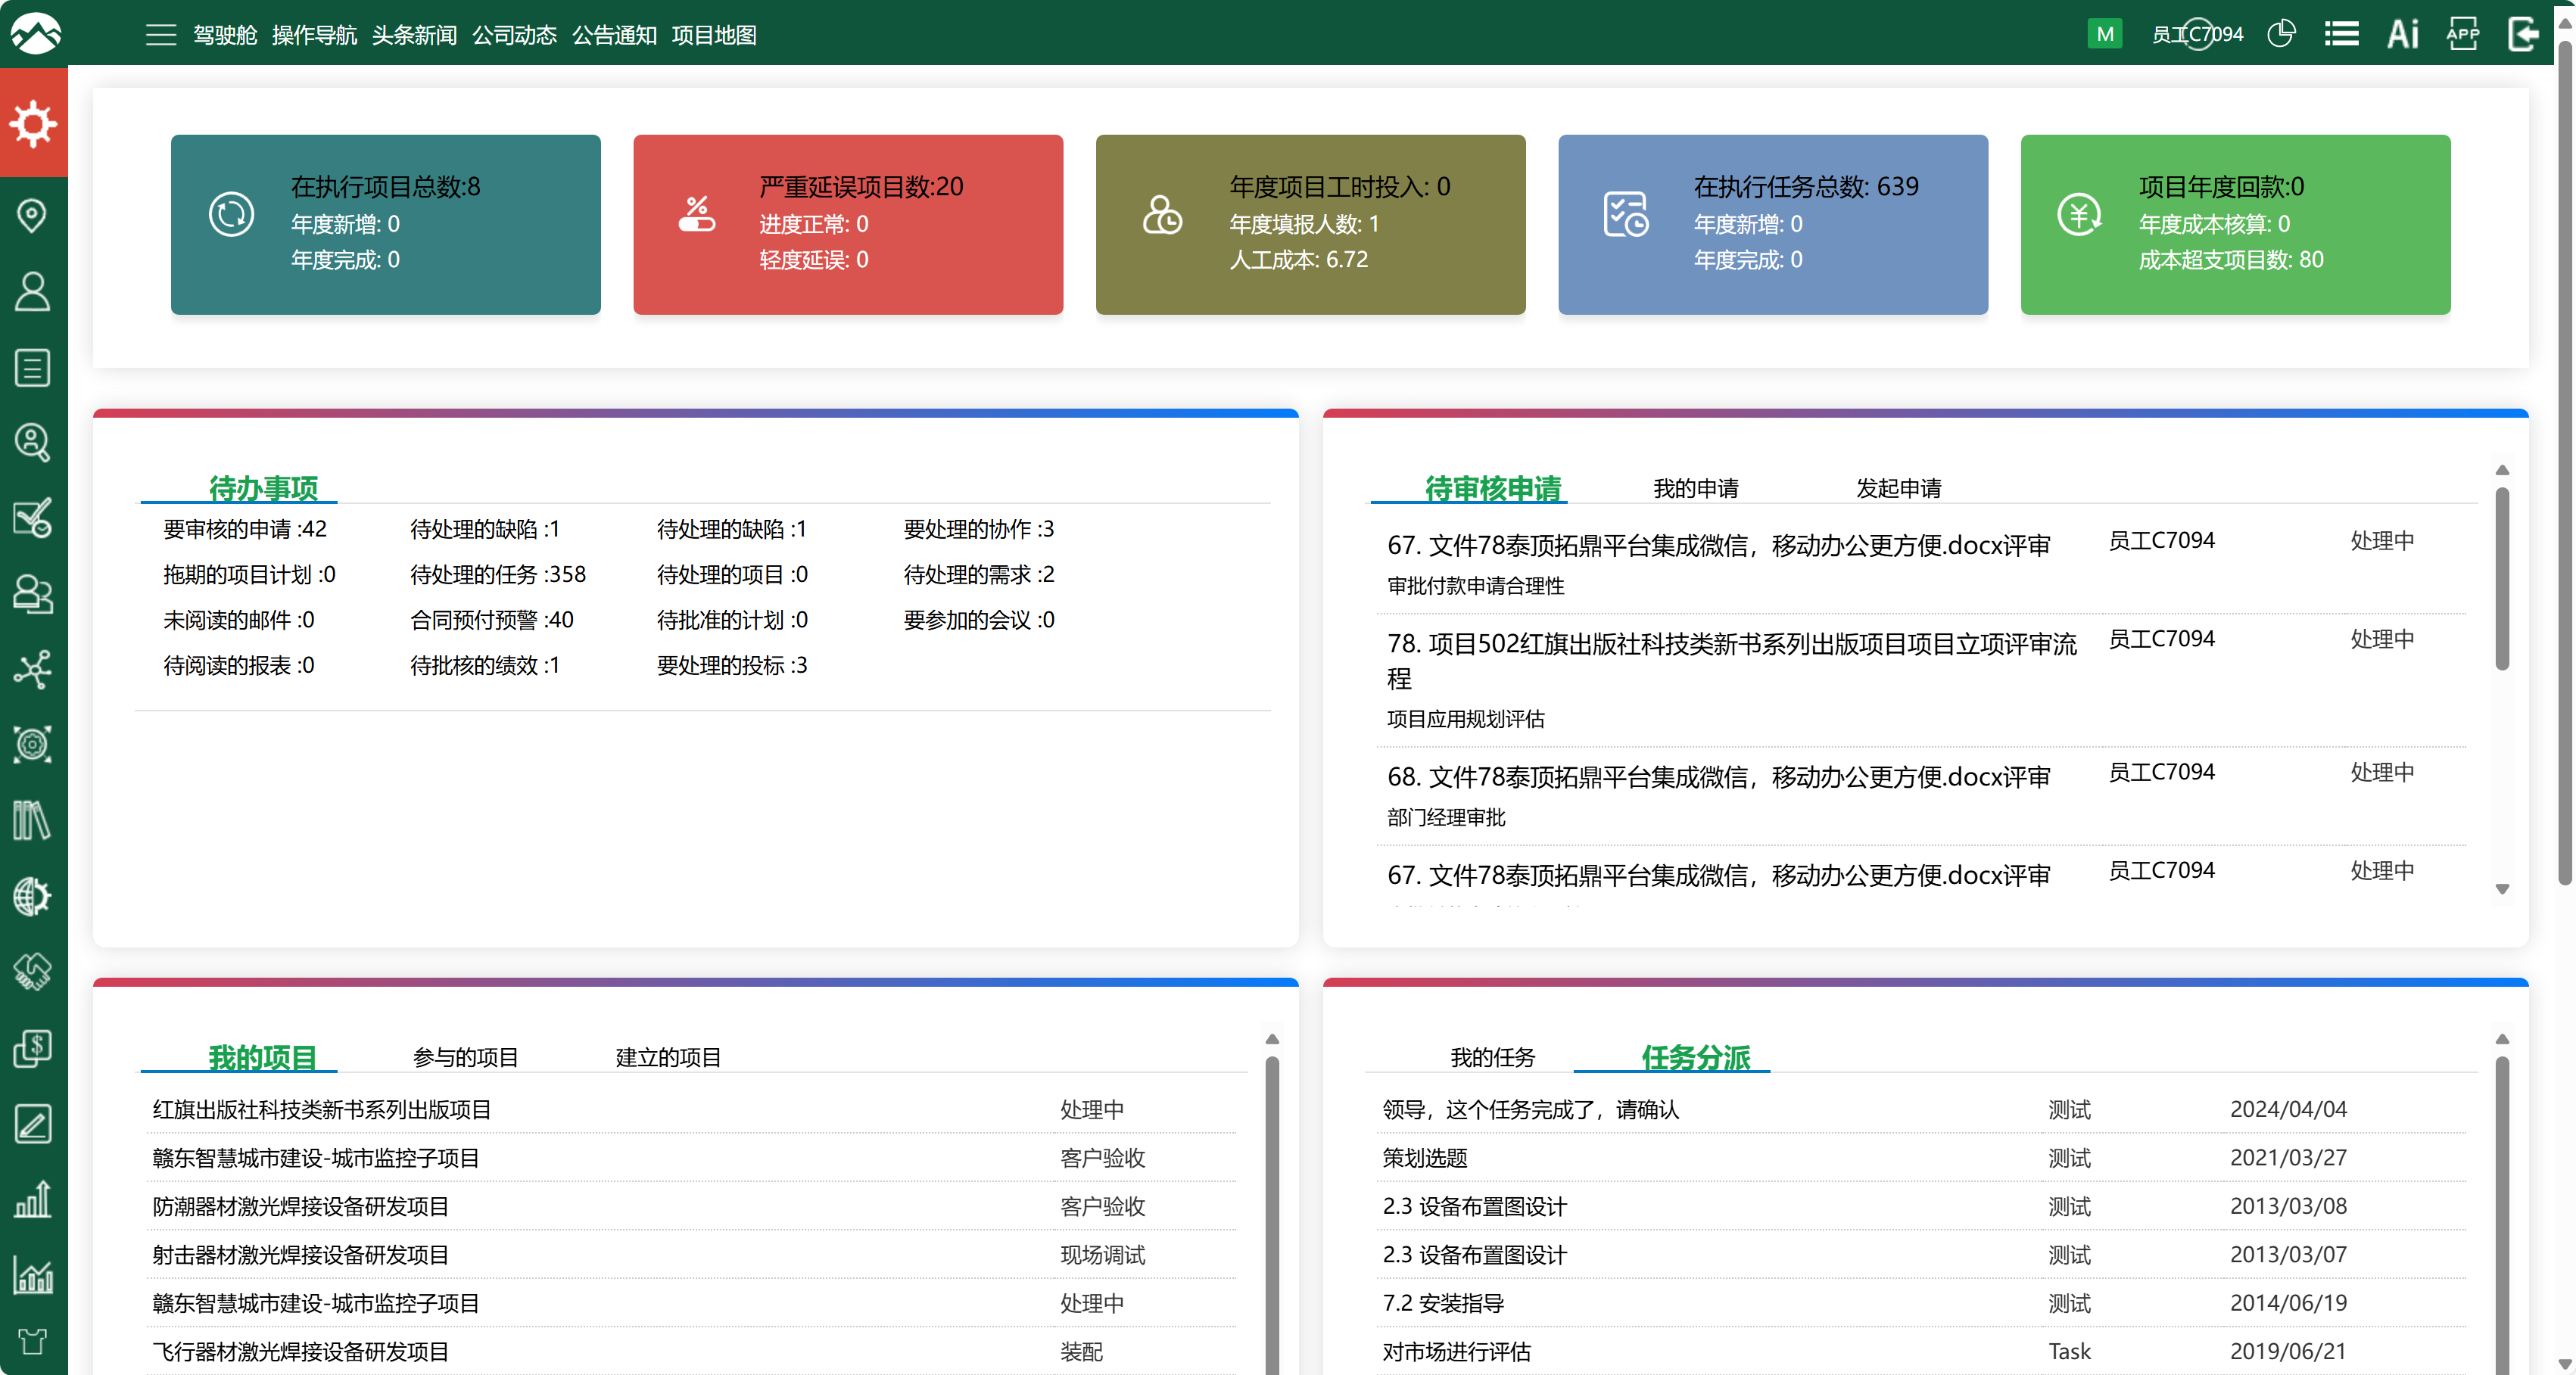Click the AI assistant icon in header

pos(2402,34)
